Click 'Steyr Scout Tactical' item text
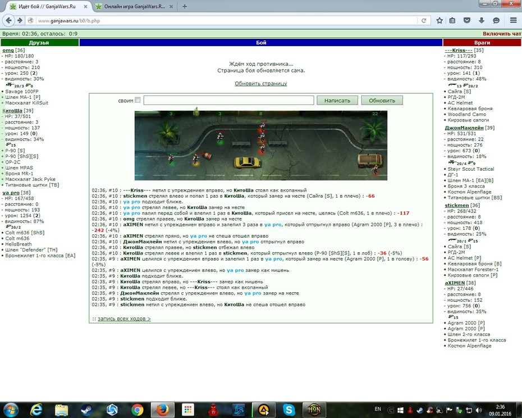 [x=471, y=169]
